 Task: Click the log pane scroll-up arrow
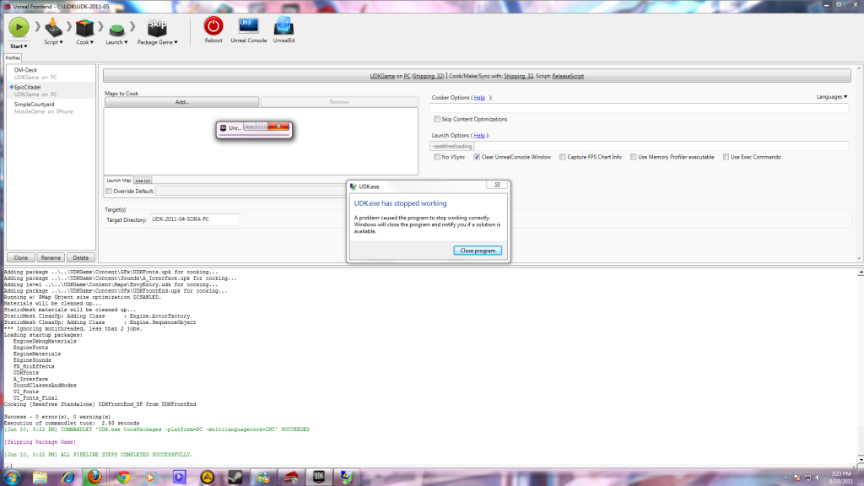(x=861, y=273)
